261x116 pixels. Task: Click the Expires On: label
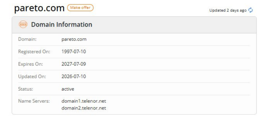(30, 64)
